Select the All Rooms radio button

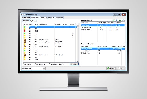point(24,64)
